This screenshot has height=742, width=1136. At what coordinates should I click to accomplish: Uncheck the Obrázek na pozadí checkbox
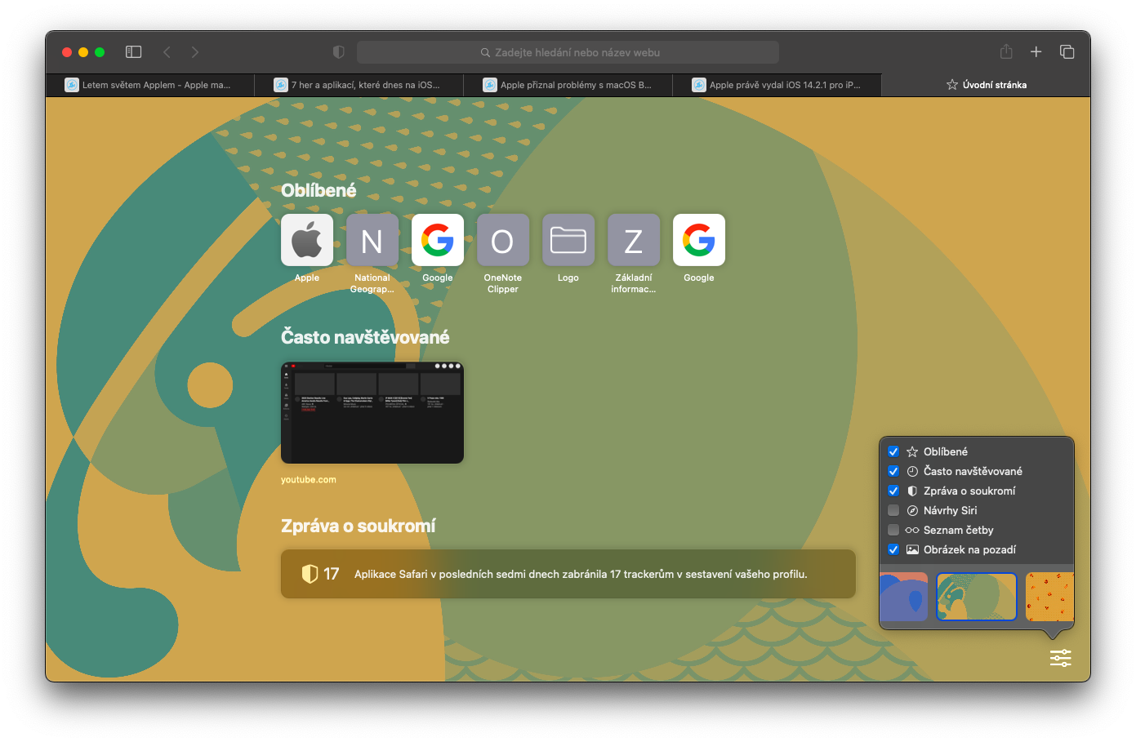(893, 549)
